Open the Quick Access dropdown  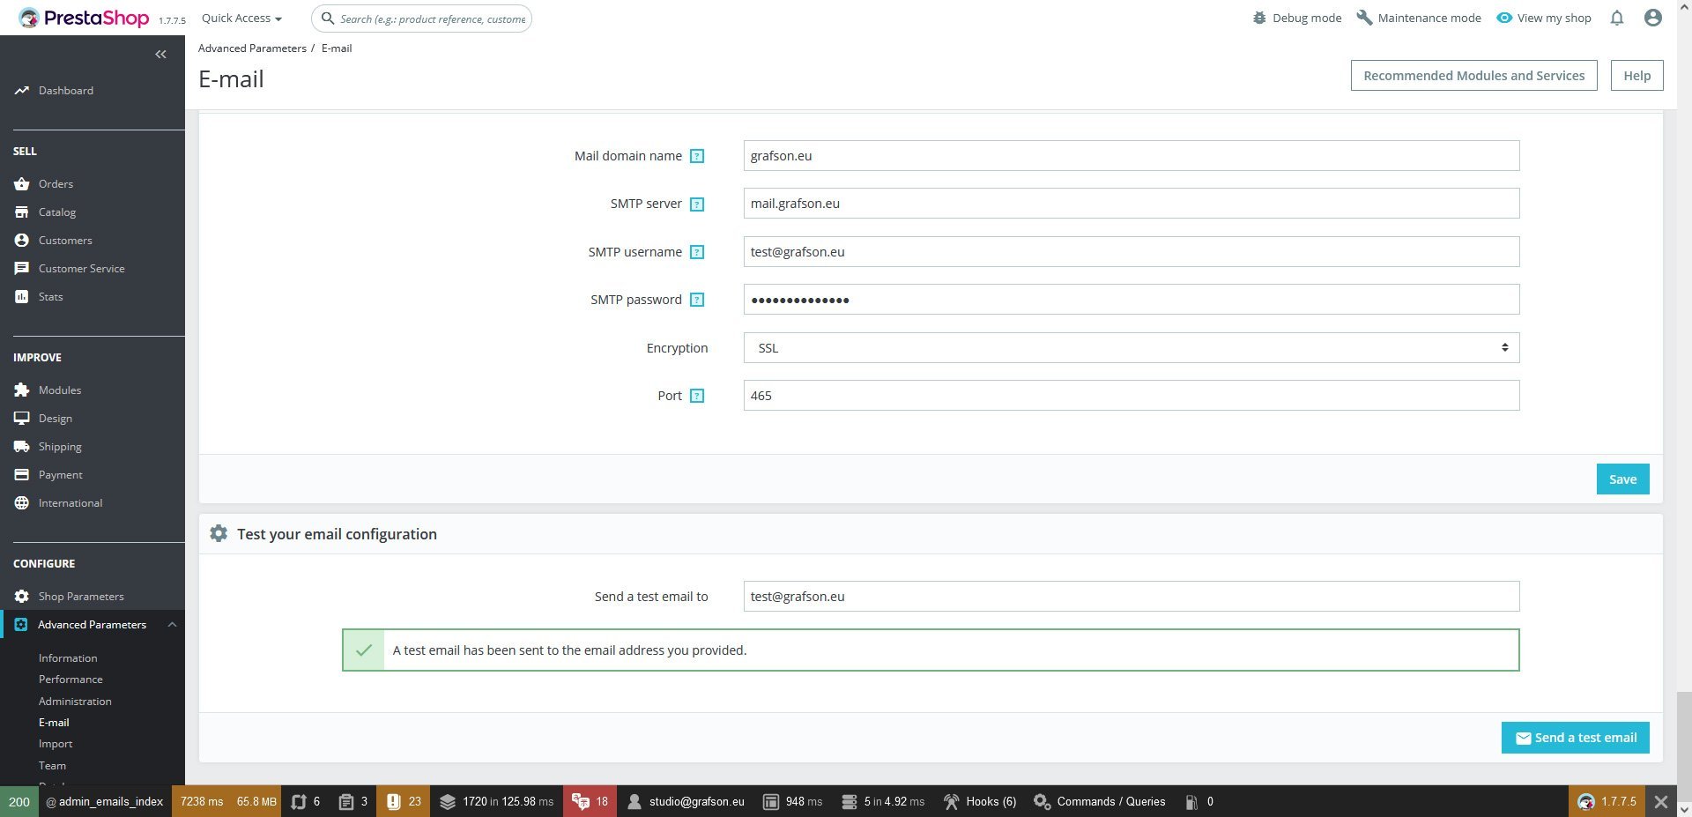click(x=241, y=18)
